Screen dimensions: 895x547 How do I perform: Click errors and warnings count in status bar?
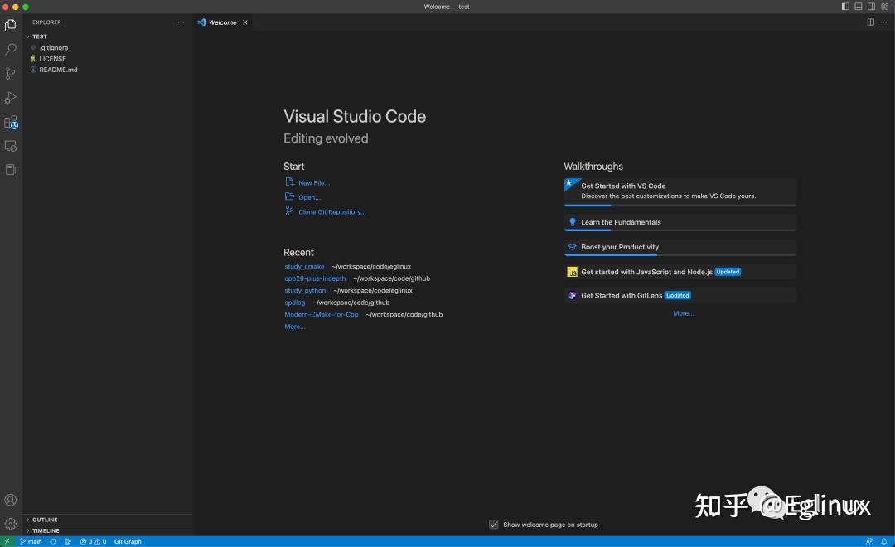93,541
